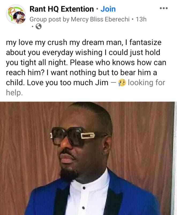The height and width of the screenshot is (215, 177).
Task: Open the post via the 13h timestamp
Action: tap(141, 19)
